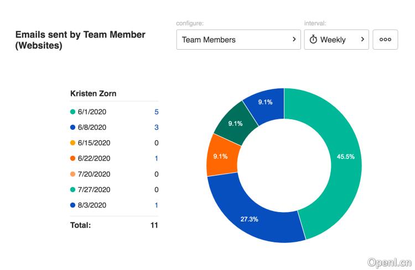Toggle the 6/8/2020 legend dot
The image size is (415, 270).
coord(72,128)
